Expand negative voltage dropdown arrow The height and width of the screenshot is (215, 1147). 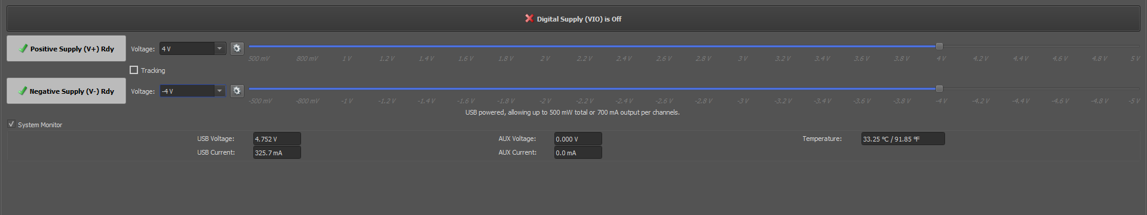tap(219, 91)
